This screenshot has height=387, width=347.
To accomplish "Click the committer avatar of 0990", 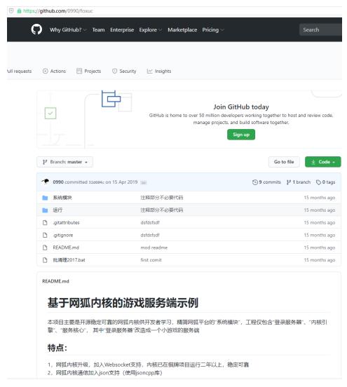I will (46, 182).
